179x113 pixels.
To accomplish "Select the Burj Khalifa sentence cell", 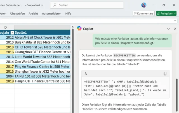I will 43,42.
